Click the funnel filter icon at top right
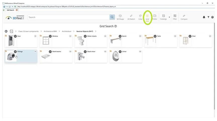Screen dimensions: 217x121 click(208, 17)
